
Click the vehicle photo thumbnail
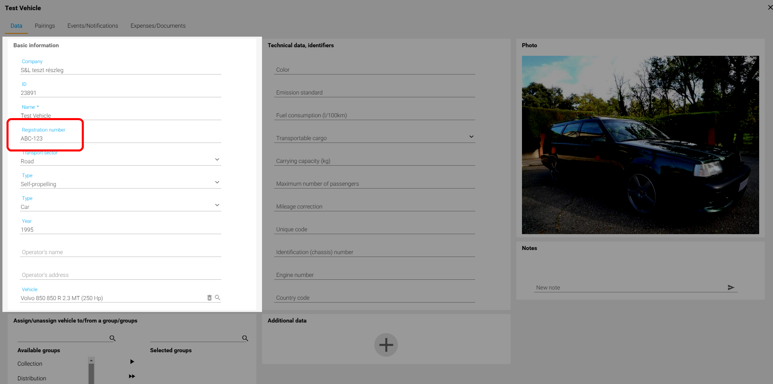click(x=640, y=145)
